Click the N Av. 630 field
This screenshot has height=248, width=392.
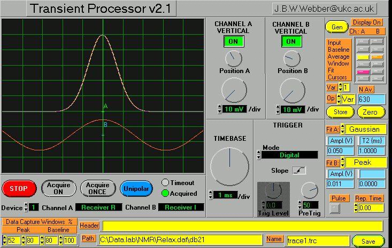[372, 99]
